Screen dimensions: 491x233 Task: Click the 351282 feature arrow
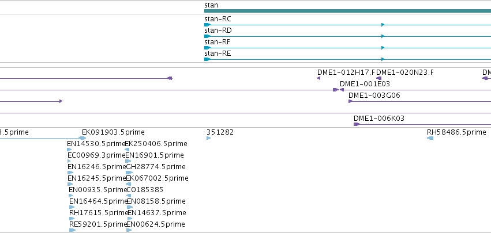[x=208, y=138]
